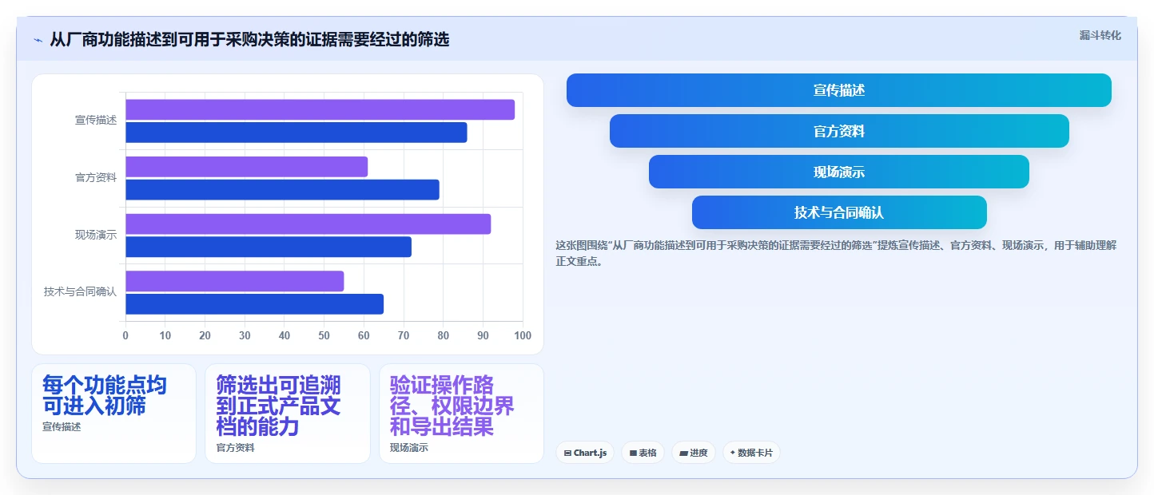The width and height of the screenshot is (1154, 495).
Task: Click the blue bar for 技术与合同确认
Action: (254, 304)
